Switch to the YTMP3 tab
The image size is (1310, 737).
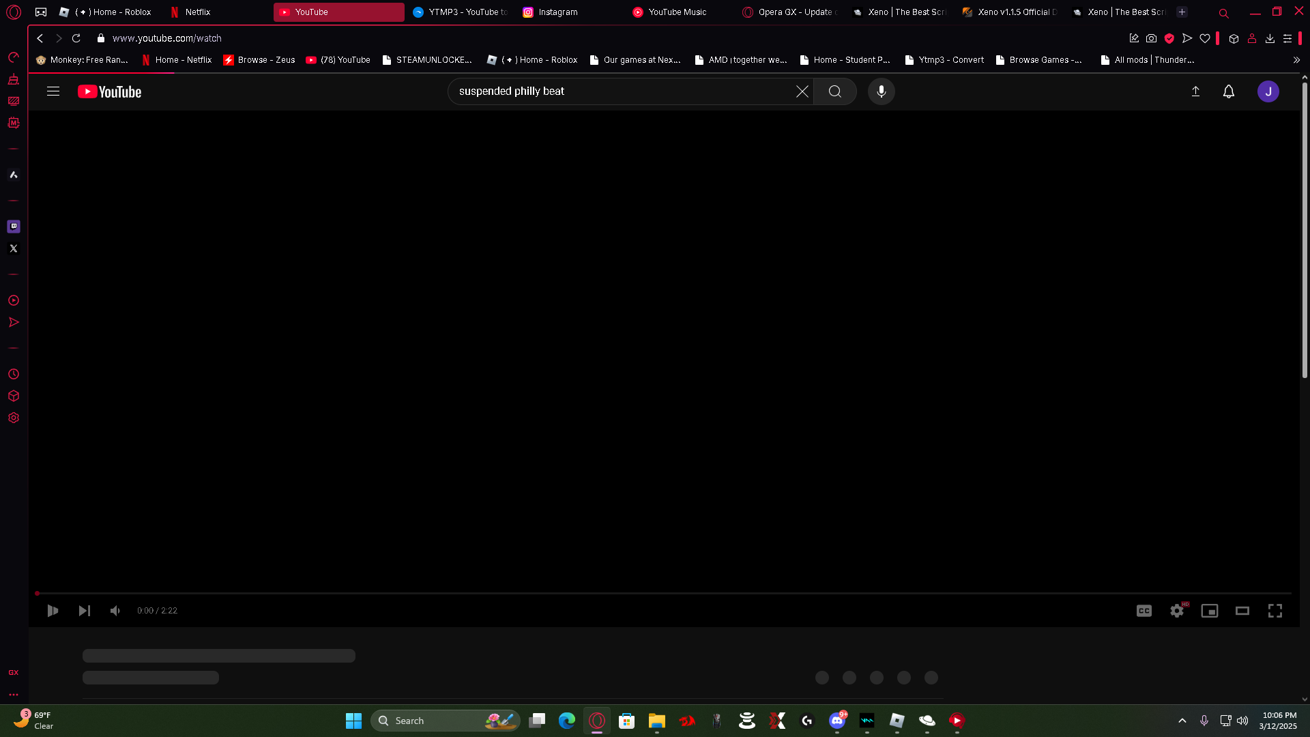[x=461, y=12]
